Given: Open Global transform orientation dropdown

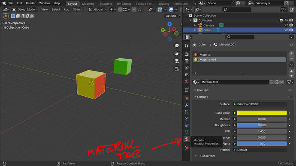Looking at the screenshot, I should tap(98, 9).
